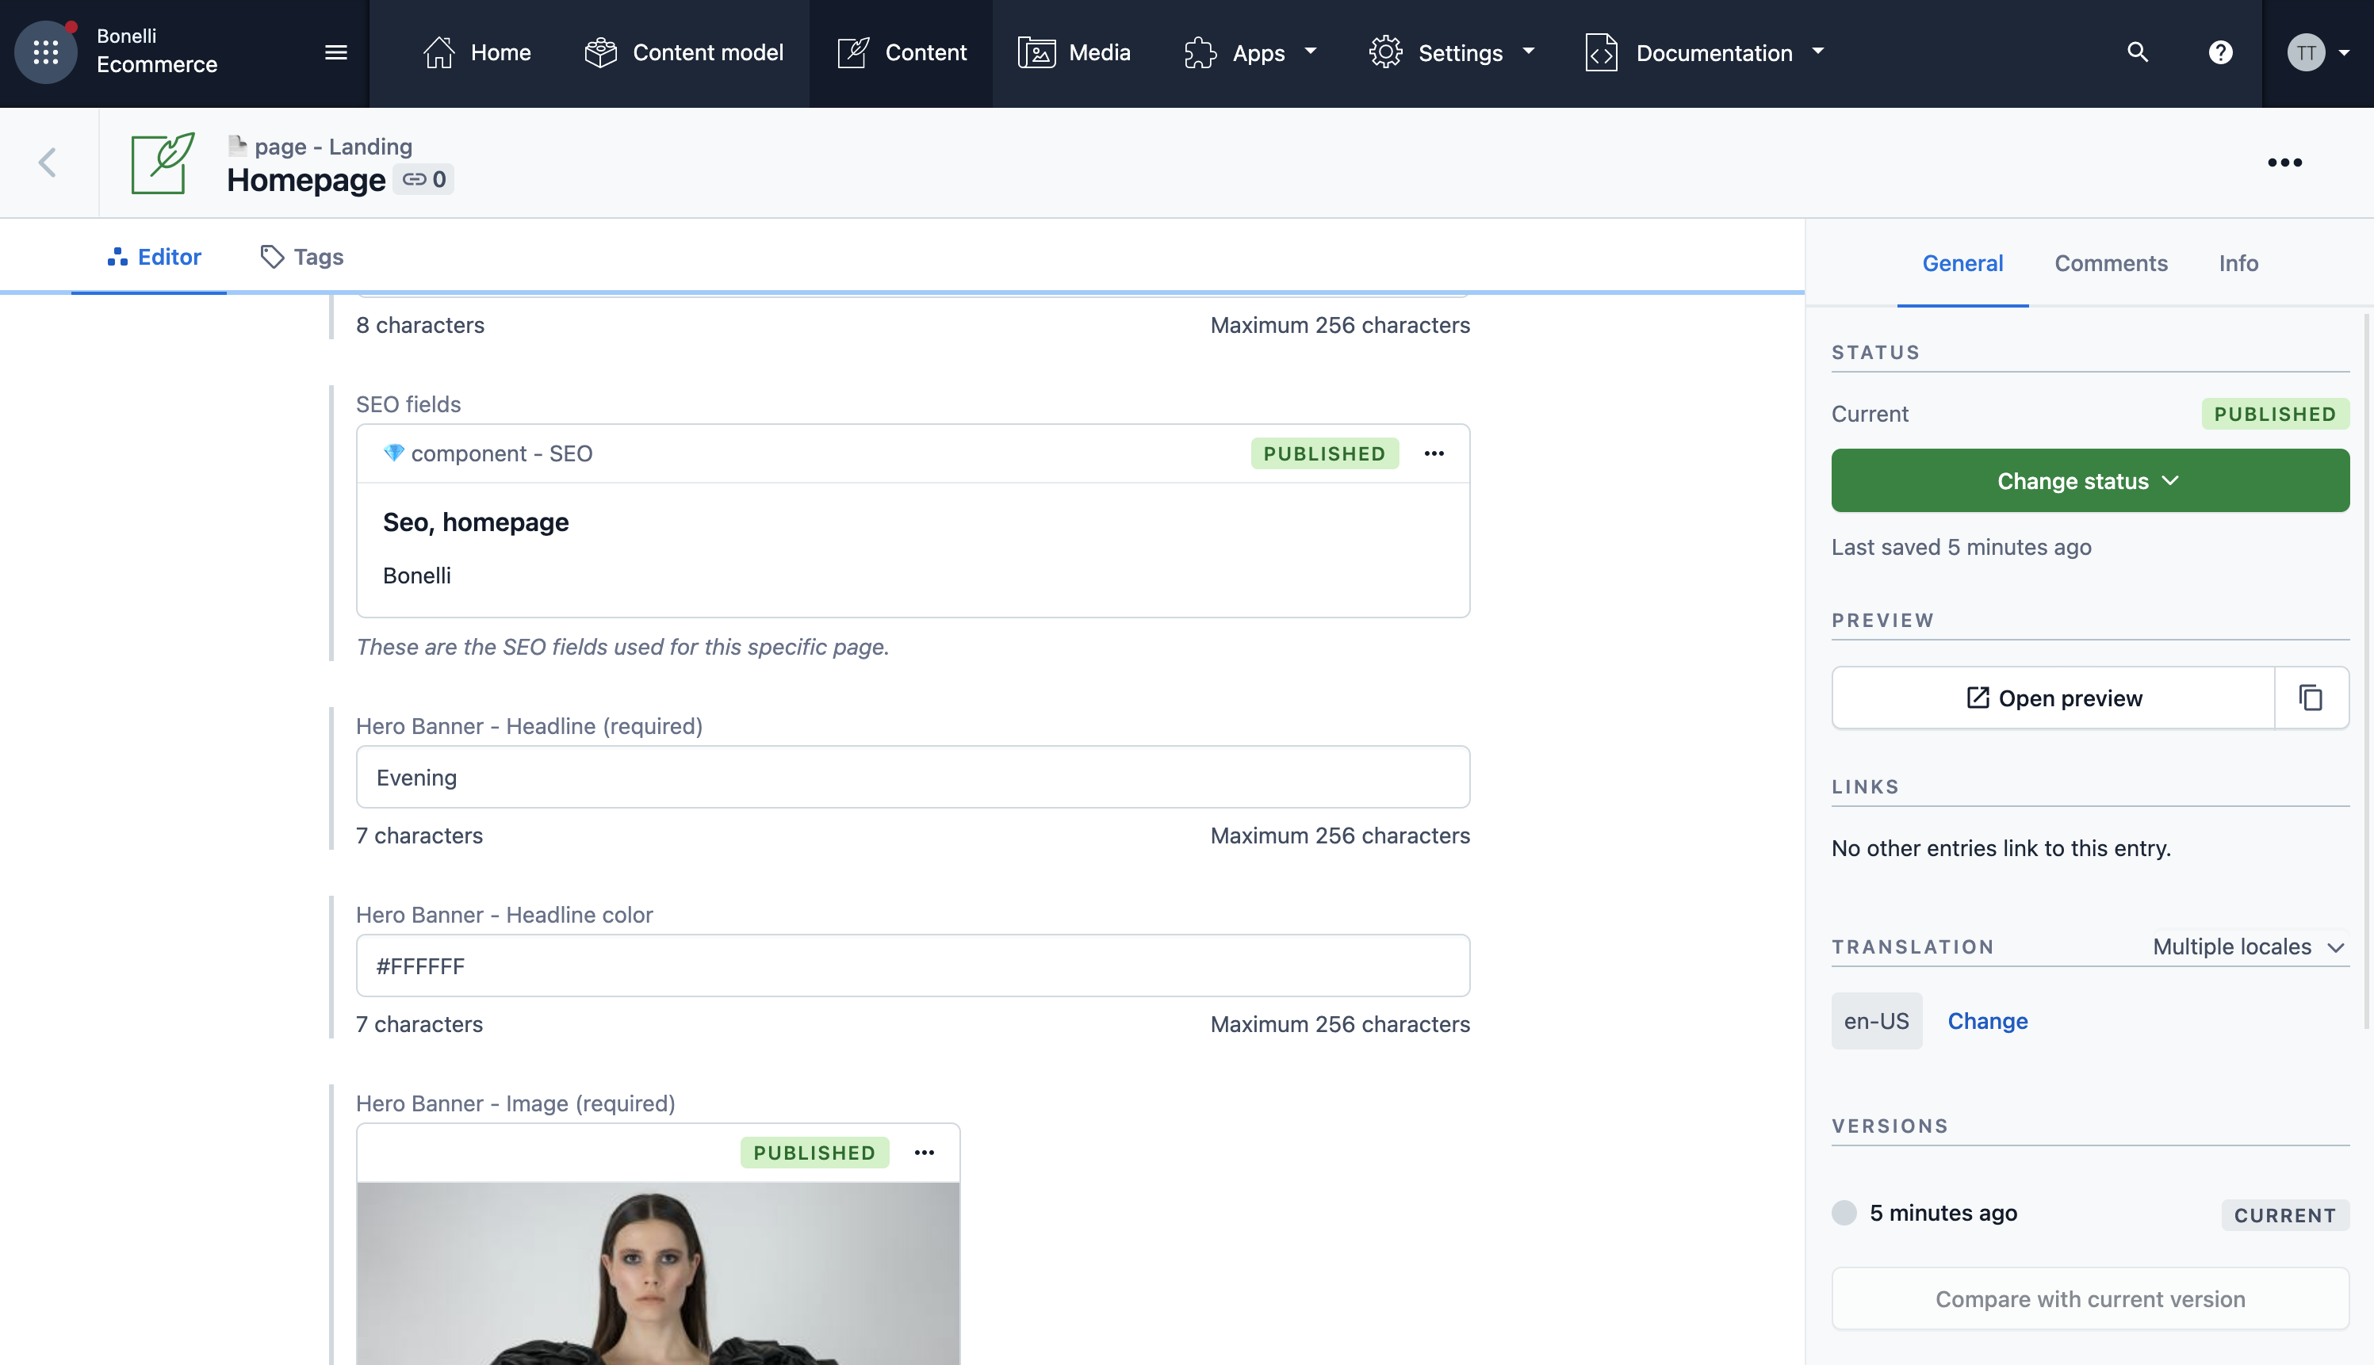Expand the Apps menu
Viewport: 2374px width, 1365px height.
1250,52
